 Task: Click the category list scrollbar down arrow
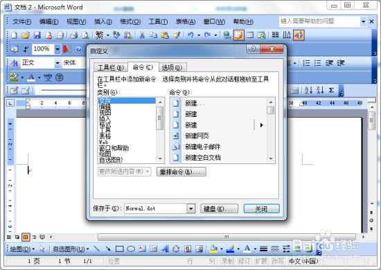pos(160,159)
